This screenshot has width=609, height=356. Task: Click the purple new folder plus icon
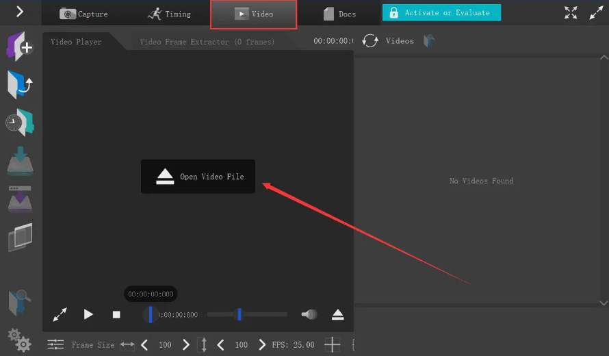[x=20, y=47]
